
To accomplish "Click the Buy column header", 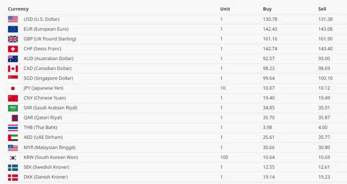I will (267, 9).
